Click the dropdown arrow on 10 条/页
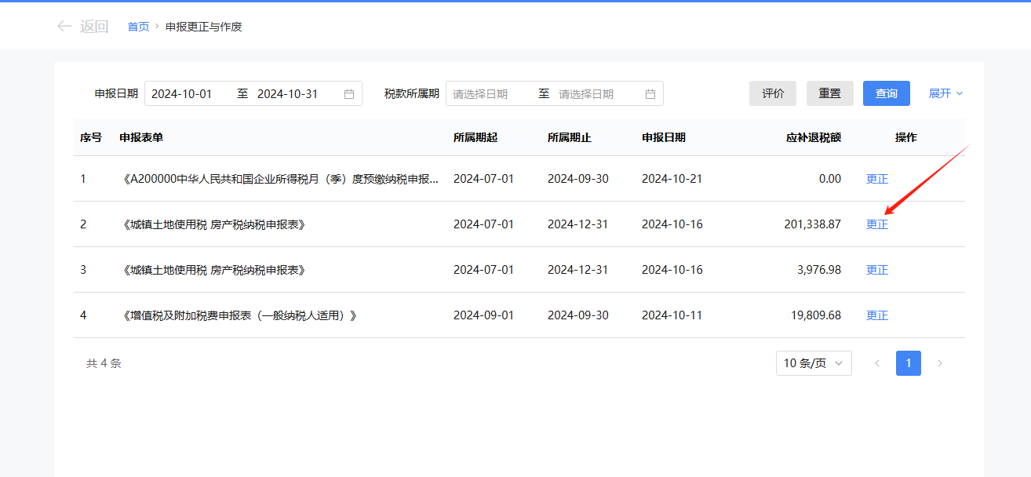 click(x=838, y=363)
